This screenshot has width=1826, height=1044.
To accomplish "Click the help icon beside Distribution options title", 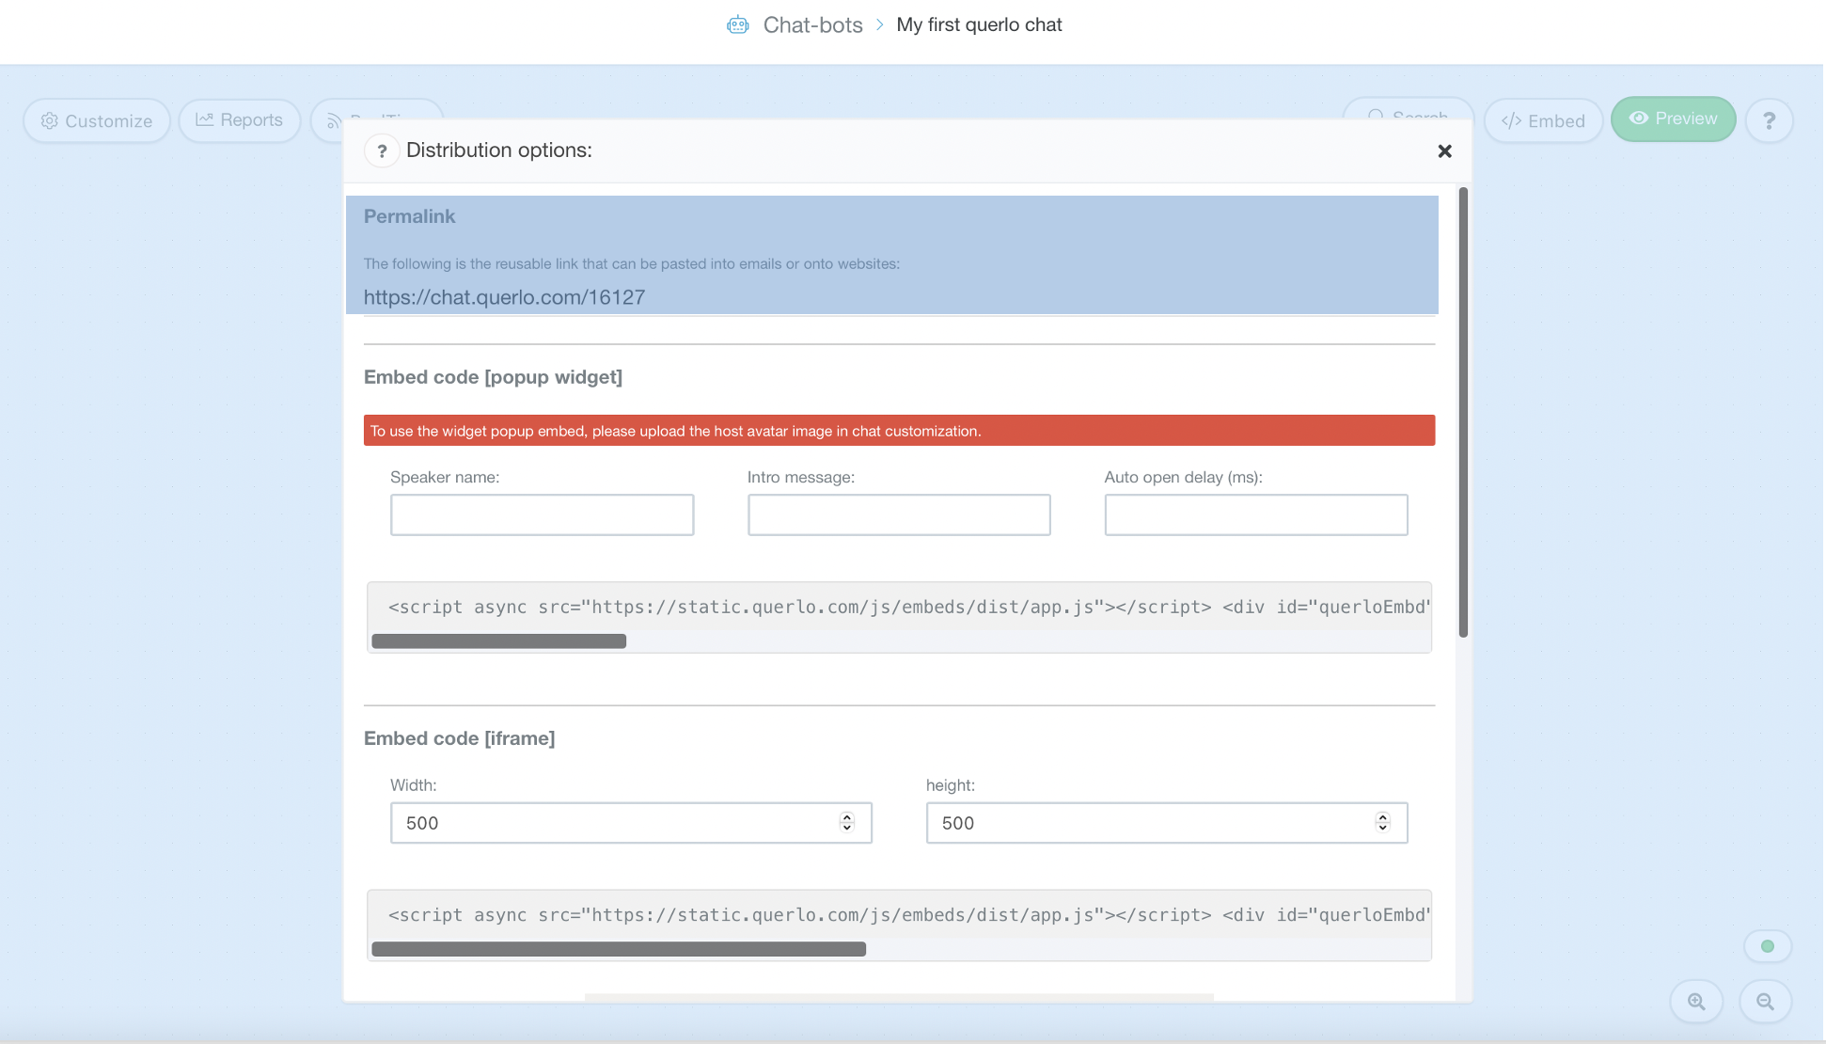I will tap(382, 150).
